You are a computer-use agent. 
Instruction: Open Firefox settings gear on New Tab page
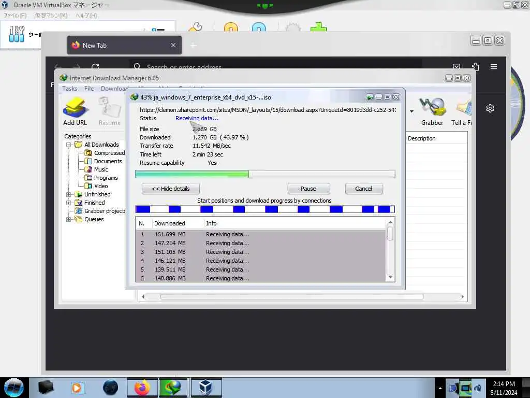490,108
